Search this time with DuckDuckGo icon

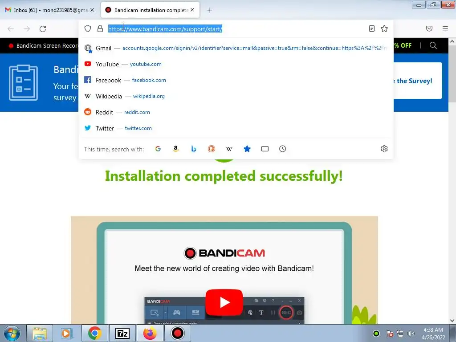[x=212, y=149]
